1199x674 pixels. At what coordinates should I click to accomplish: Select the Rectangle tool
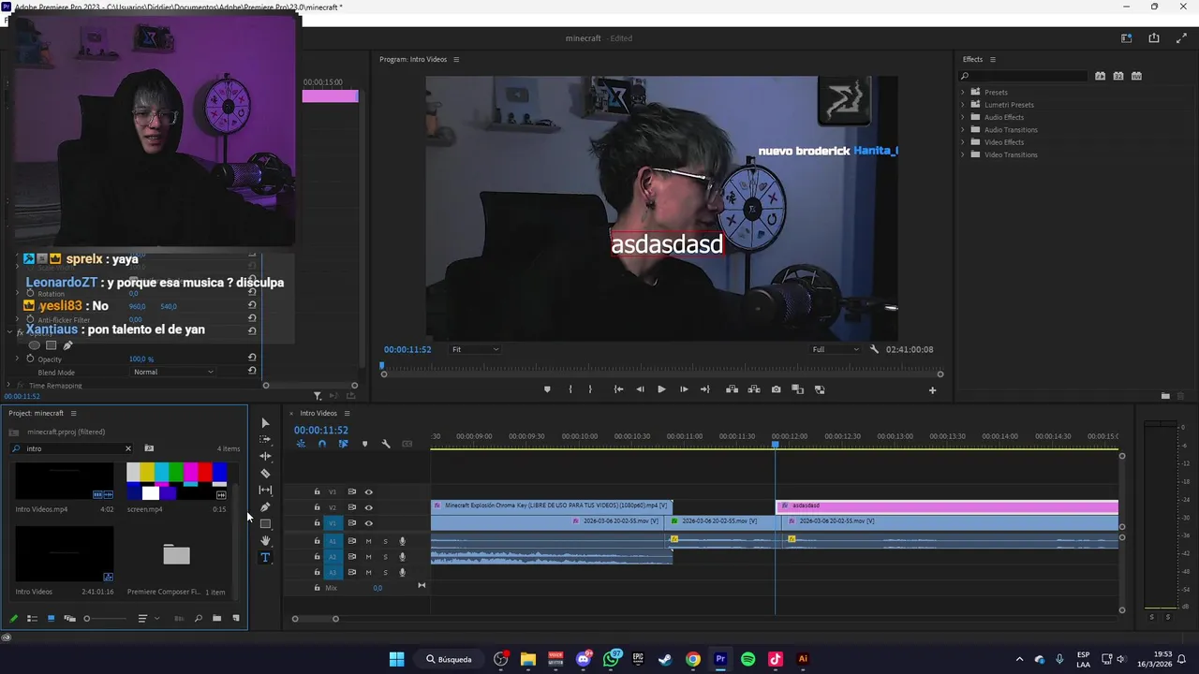click(265, 523)
